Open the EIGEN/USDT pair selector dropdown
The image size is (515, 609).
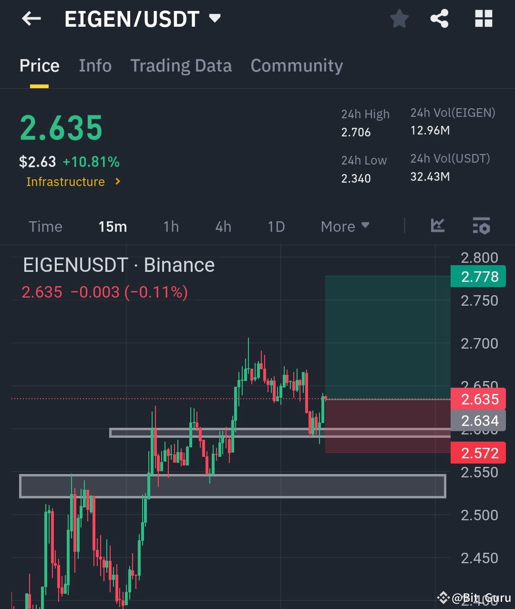[x=214, y=19]
